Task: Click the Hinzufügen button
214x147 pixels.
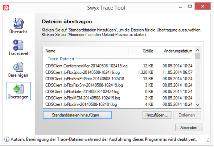Action: [157, 115]
